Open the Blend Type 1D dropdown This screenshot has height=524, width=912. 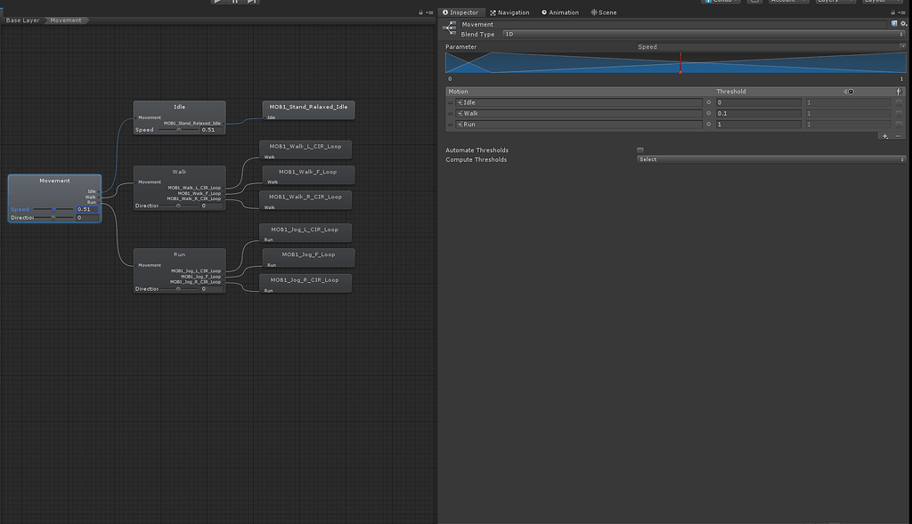point(704,35)
